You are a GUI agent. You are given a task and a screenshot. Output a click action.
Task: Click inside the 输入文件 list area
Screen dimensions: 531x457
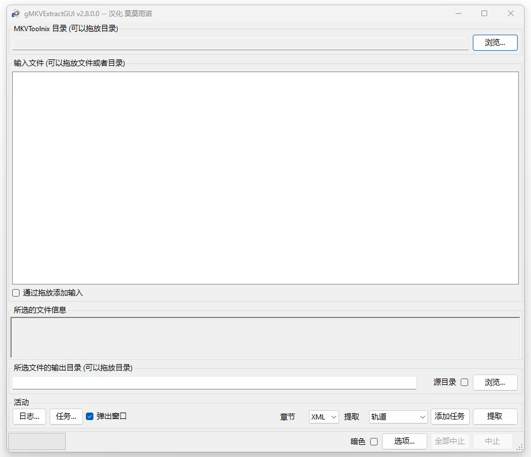[265, 178]
